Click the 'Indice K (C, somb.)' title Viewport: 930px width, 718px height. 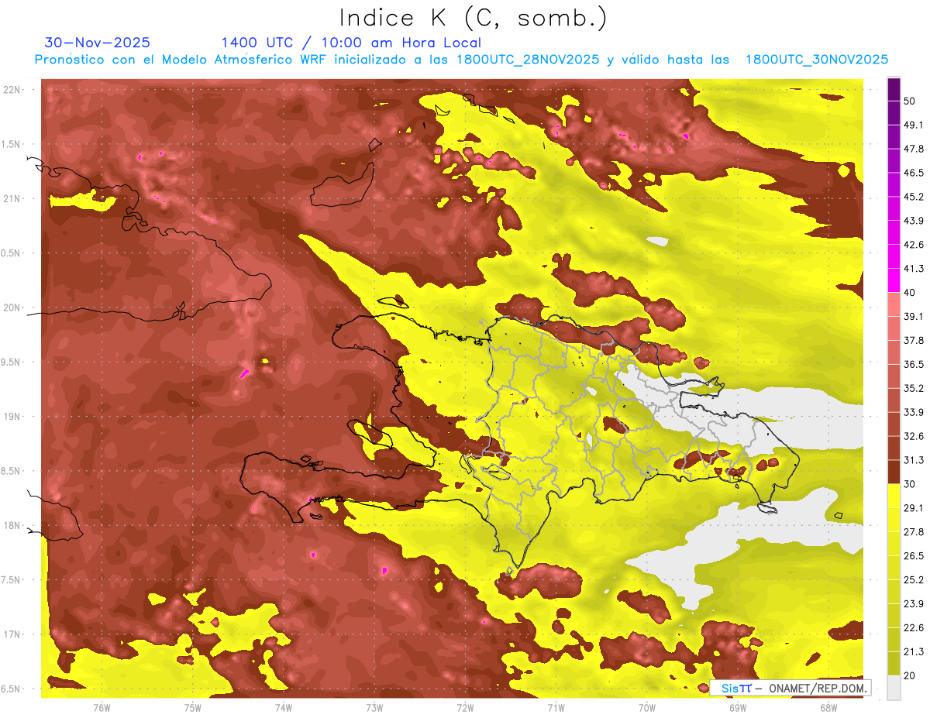pyautogui.click(x=474, y=18)
